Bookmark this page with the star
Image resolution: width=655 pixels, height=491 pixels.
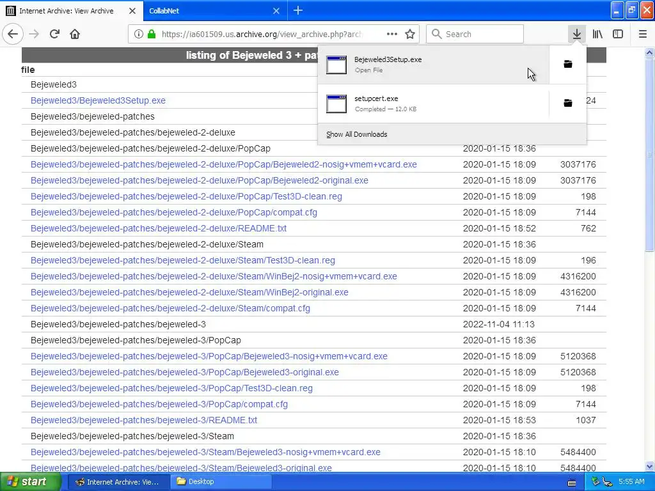(x=410, y=35)
